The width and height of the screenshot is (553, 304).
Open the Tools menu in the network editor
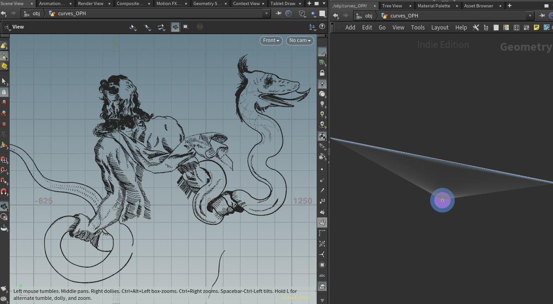click(x=418, y=27)
